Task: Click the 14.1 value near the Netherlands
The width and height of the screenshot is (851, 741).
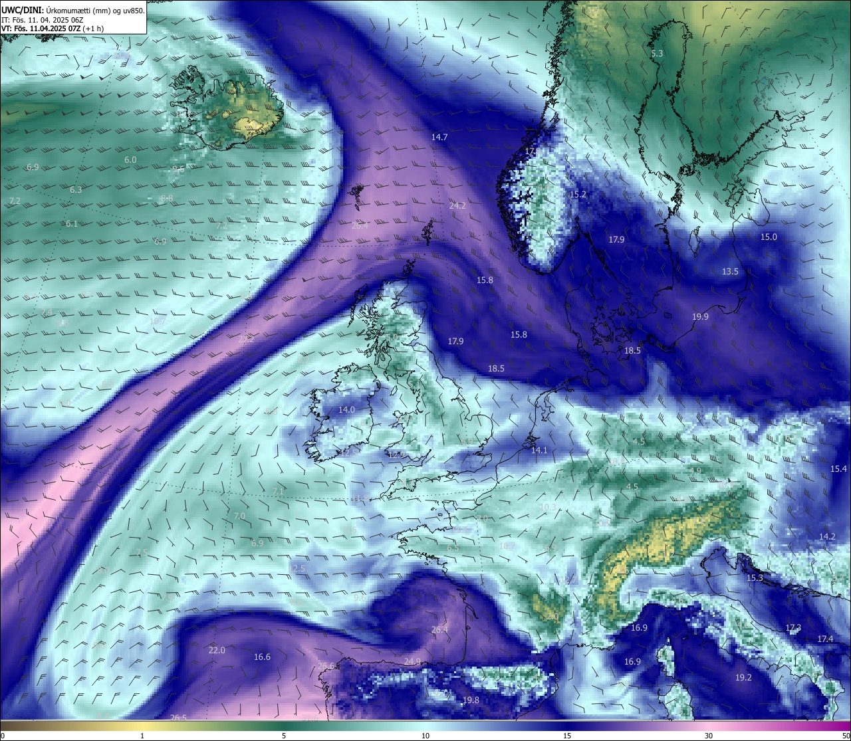Action: coord(539,450)
